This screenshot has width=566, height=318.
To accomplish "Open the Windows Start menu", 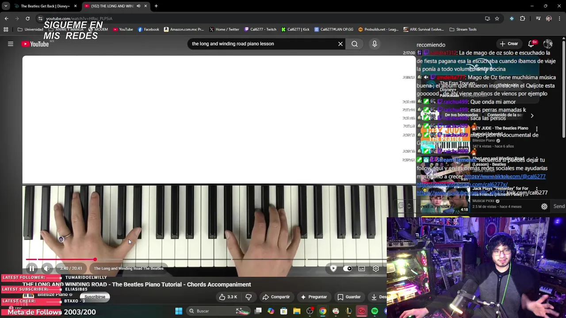I will tap(179, 311).
